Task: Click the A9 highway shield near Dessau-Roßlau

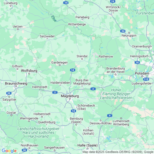Action: tap(110, 116)
